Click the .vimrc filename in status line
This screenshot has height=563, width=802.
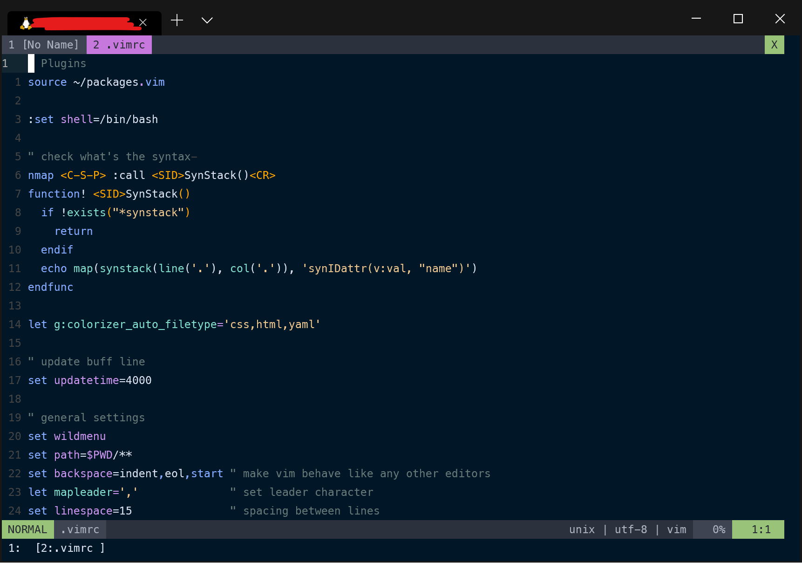tap(80, 529)
